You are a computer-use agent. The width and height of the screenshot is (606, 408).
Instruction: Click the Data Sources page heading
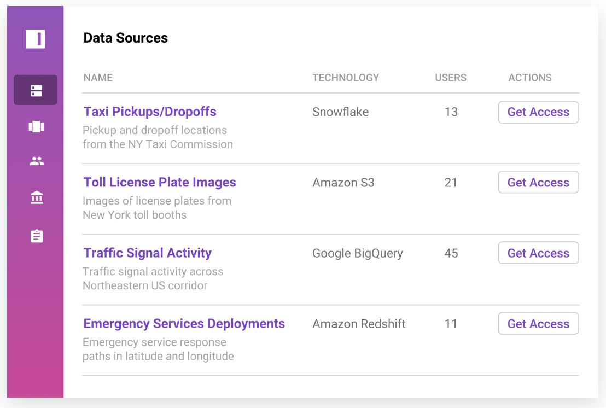(125, 38)
